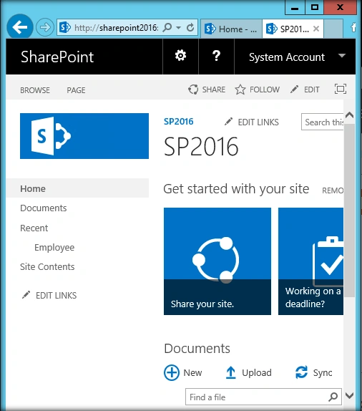Image resolution: width=362 pixels, height=411 pixels.
Task: Click the browser forward arrow button
Action: point(45,27)
